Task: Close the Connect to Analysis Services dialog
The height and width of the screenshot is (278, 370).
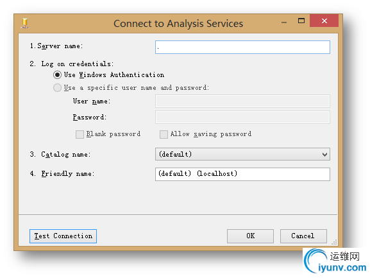Action: [x=324, y=21]
